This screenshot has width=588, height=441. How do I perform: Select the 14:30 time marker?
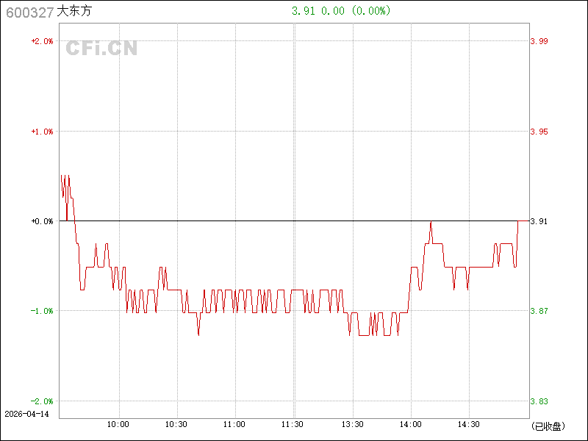[x=469, y=425]
